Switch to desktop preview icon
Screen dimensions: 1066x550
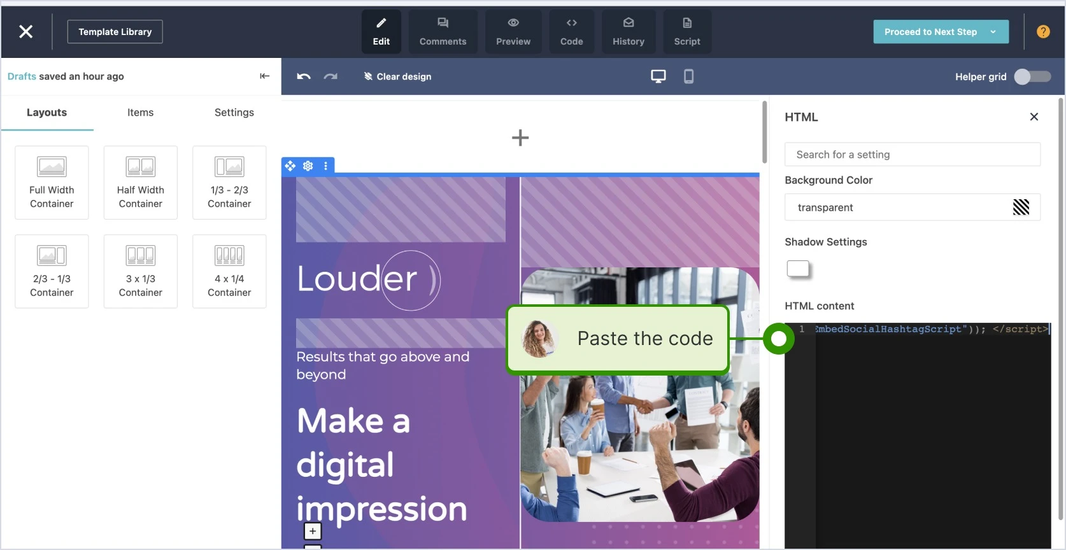[x=658, y=76]
